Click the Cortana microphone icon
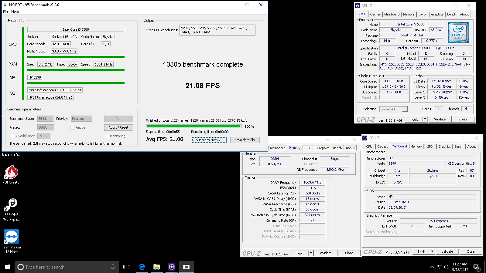This screenshot has height=273, width=486. click(113, 267)
